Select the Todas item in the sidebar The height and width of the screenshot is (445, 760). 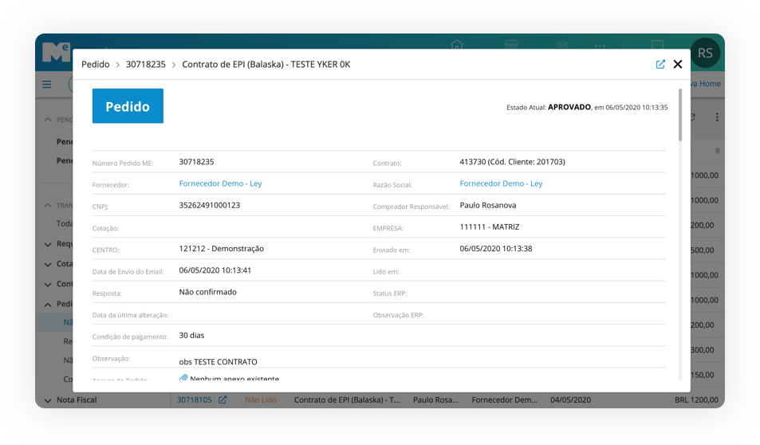coord(65,223)
